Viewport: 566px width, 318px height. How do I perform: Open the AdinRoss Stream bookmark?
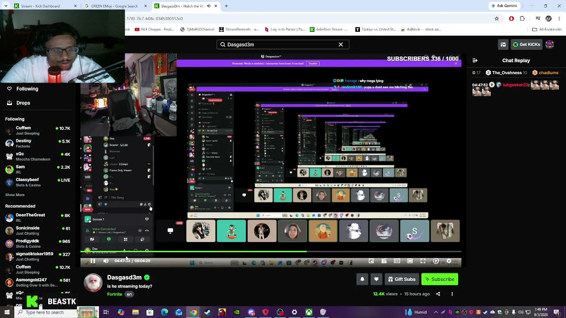click(x=329, y=30)
